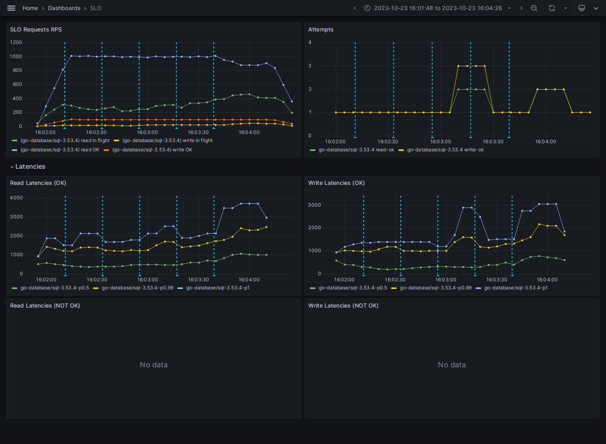The height and width of the screenshot is (444, 606).
Task: Click green swatch of Attempts 'read-ok'
Action: click(313, 150)
